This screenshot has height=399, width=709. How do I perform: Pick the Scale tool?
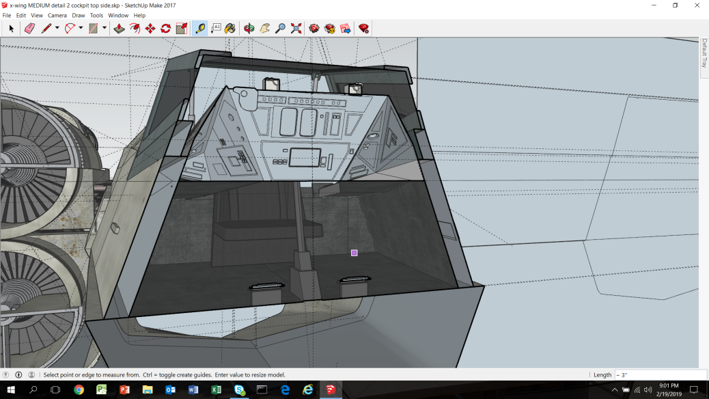tap(181, 29)
